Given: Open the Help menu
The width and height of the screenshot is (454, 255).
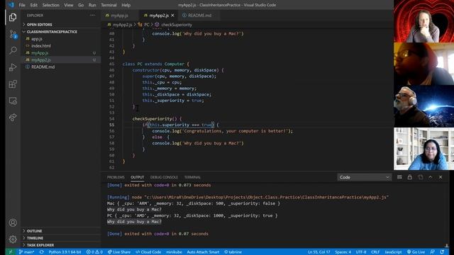Looking at the screenshot, I should (x=126, y=5).
